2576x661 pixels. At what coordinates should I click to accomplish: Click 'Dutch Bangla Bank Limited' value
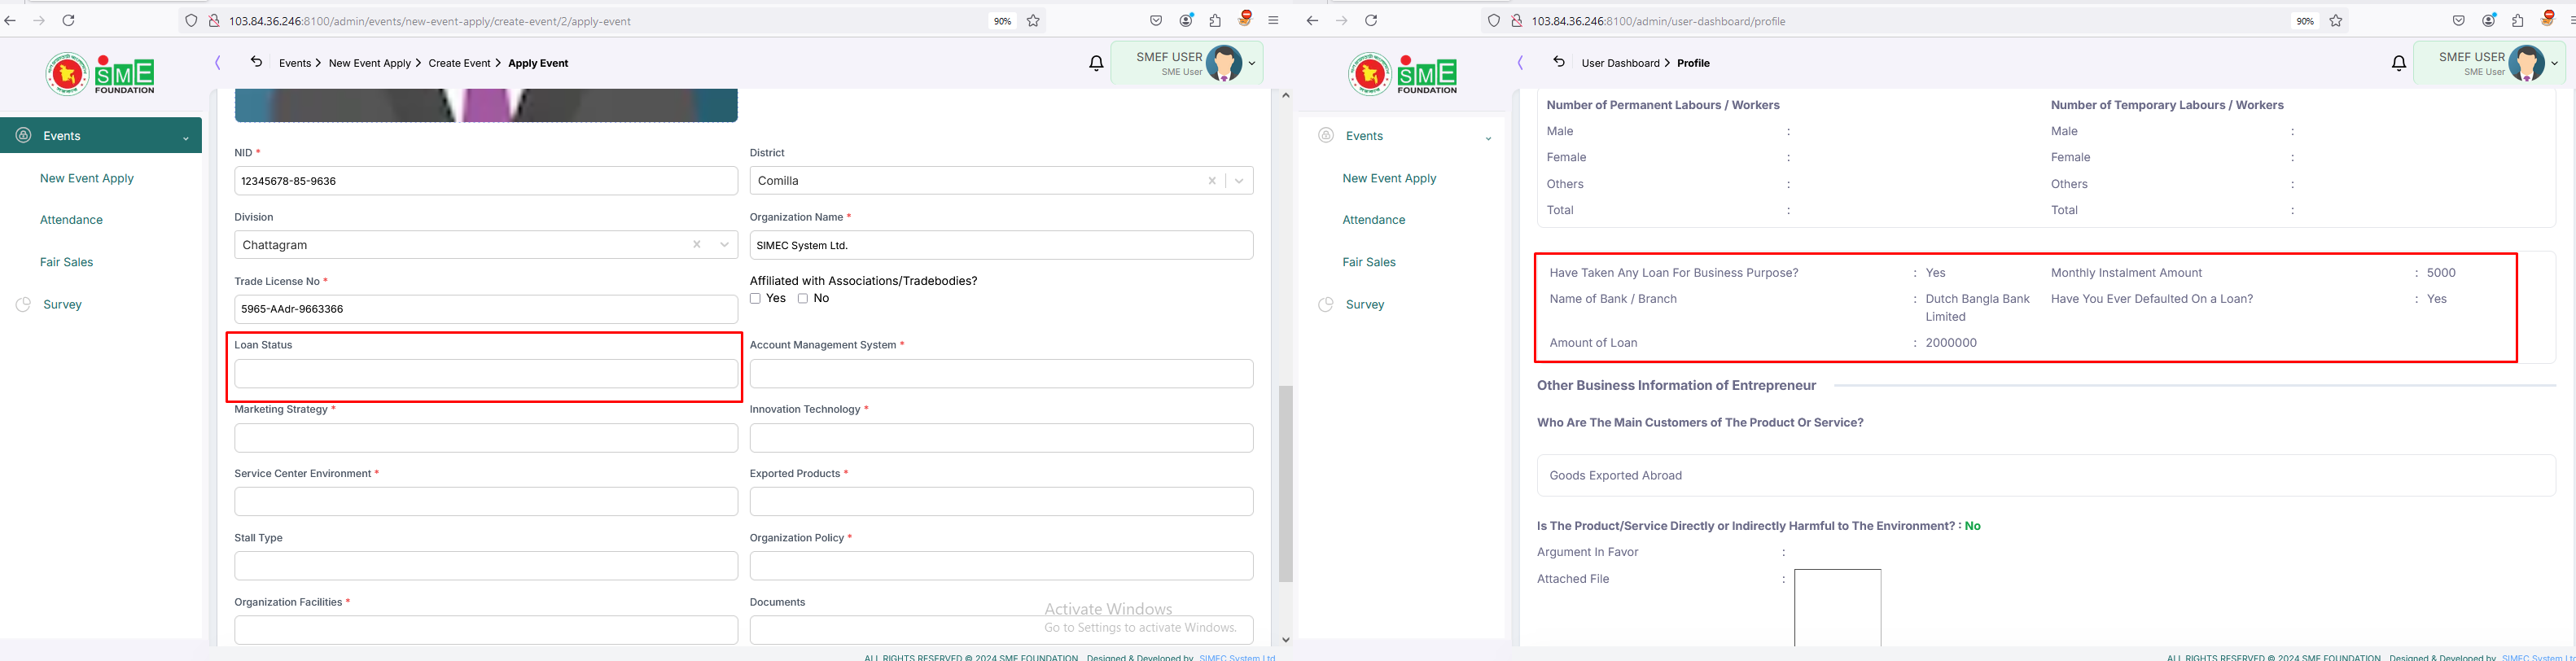(x=1978, y=308)
